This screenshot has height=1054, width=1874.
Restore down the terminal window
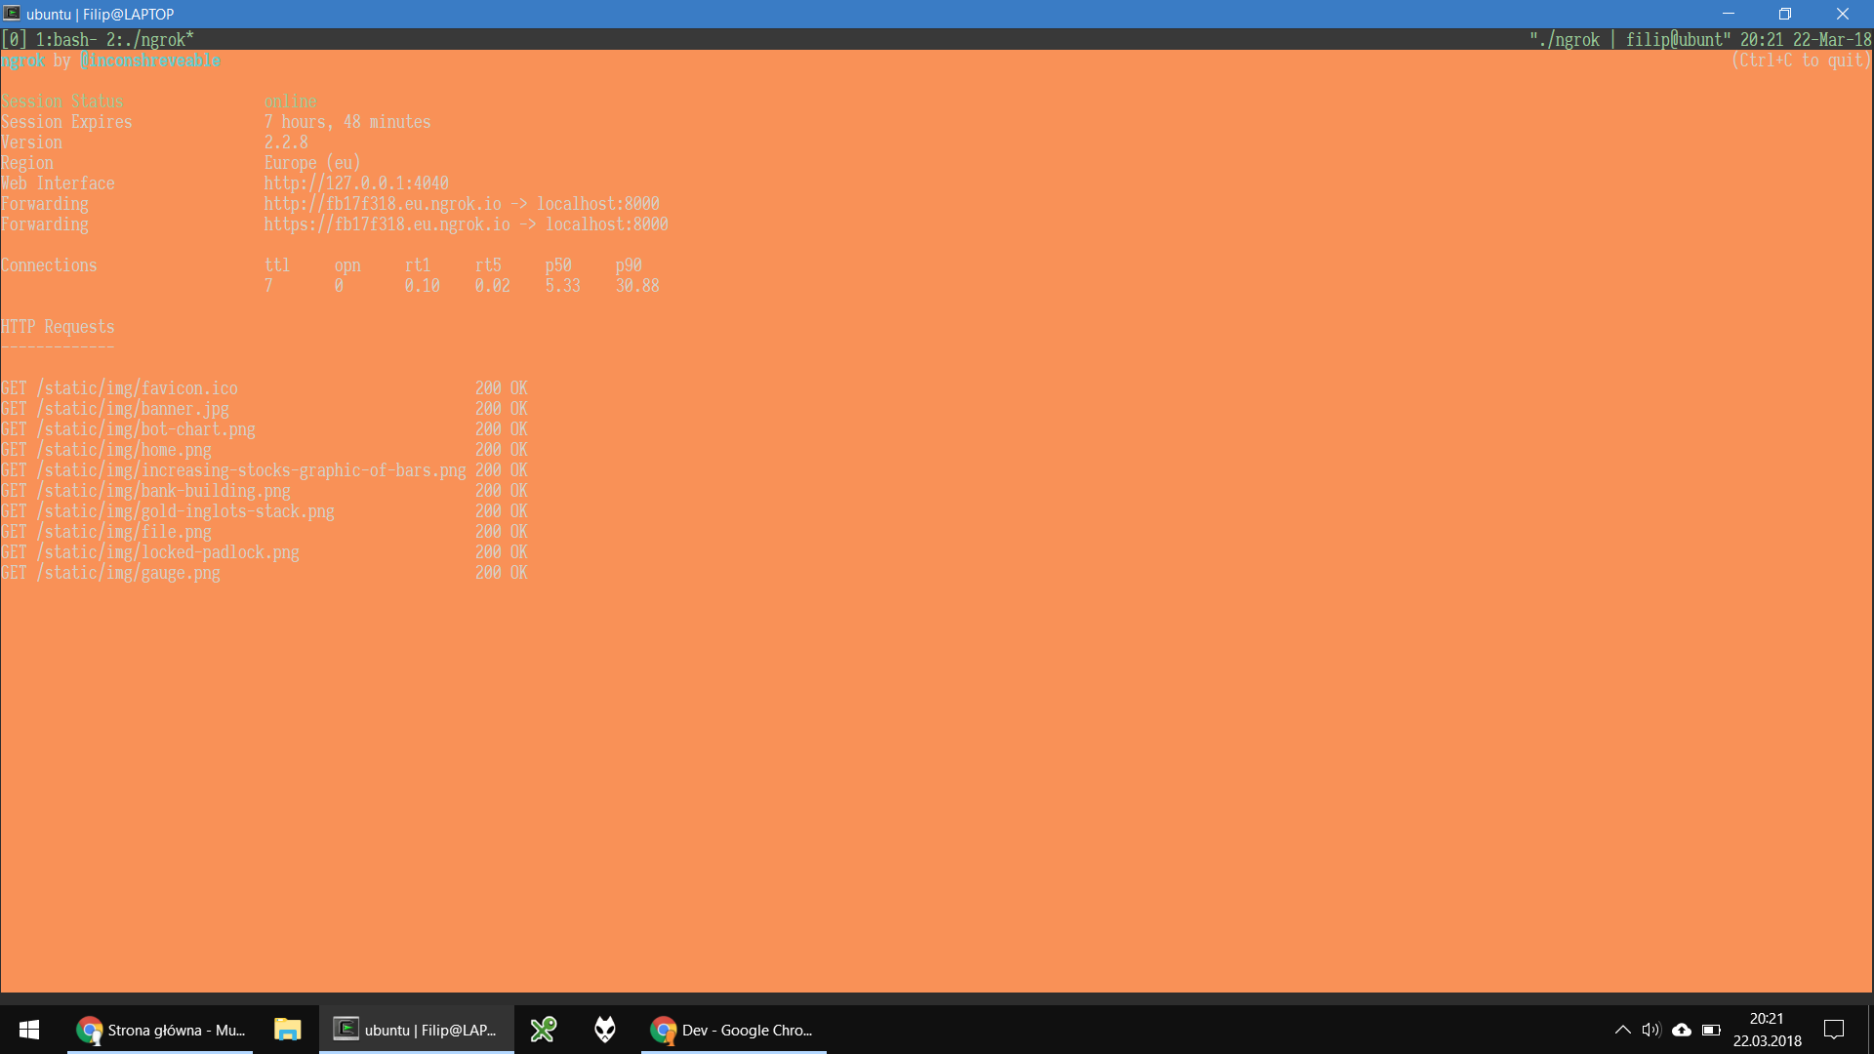point(1785,14)
